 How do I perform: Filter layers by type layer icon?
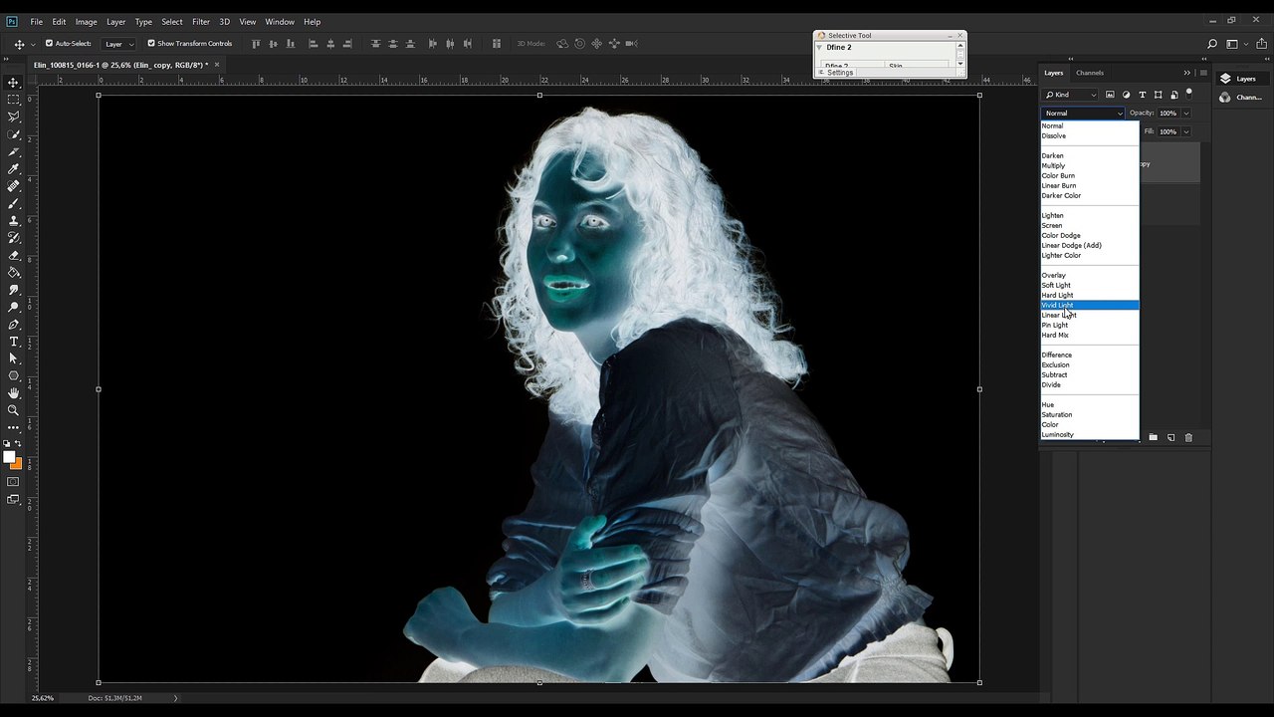click(x=1142, y=95)
